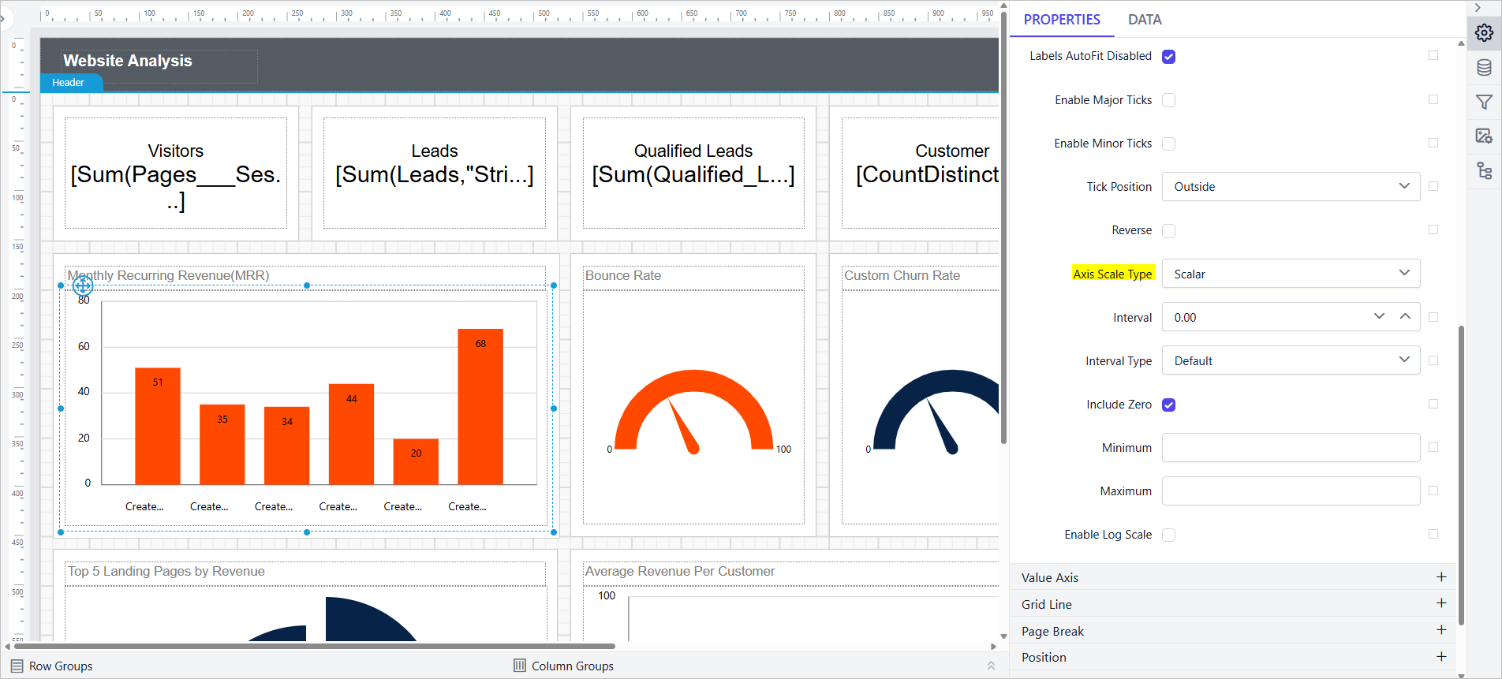Click the Row Groups icon
The width and height of the screenshot is (1502, 679).
coord(17,666)
